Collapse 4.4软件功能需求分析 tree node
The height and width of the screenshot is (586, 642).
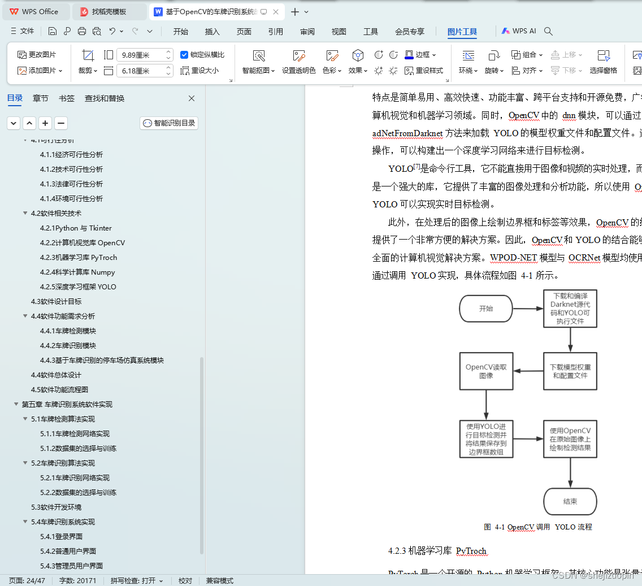25,316
